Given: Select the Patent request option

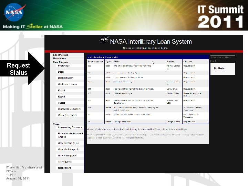Looking at the screenshot, I should [61, 90].
